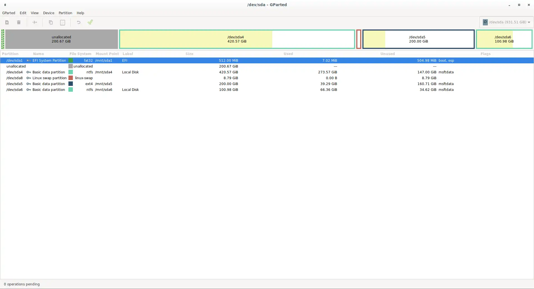Screen dimensions: 534x289
Task: Sort by the Unused column header
Action: click(387, 54)
